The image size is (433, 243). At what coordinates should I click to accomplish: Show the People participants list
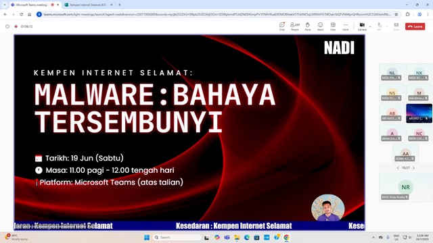(x=295, y=26)
